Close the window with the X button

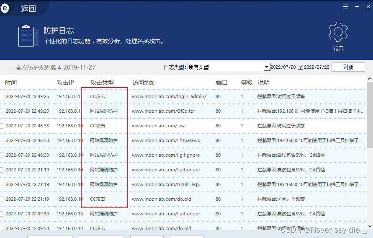pos(368,7)
